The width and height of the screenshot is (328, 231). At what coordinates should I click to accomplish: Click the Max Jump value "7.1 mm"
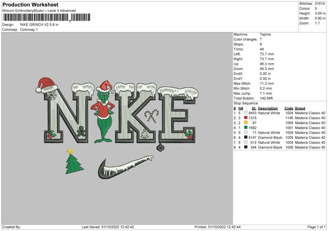point(266,93)
